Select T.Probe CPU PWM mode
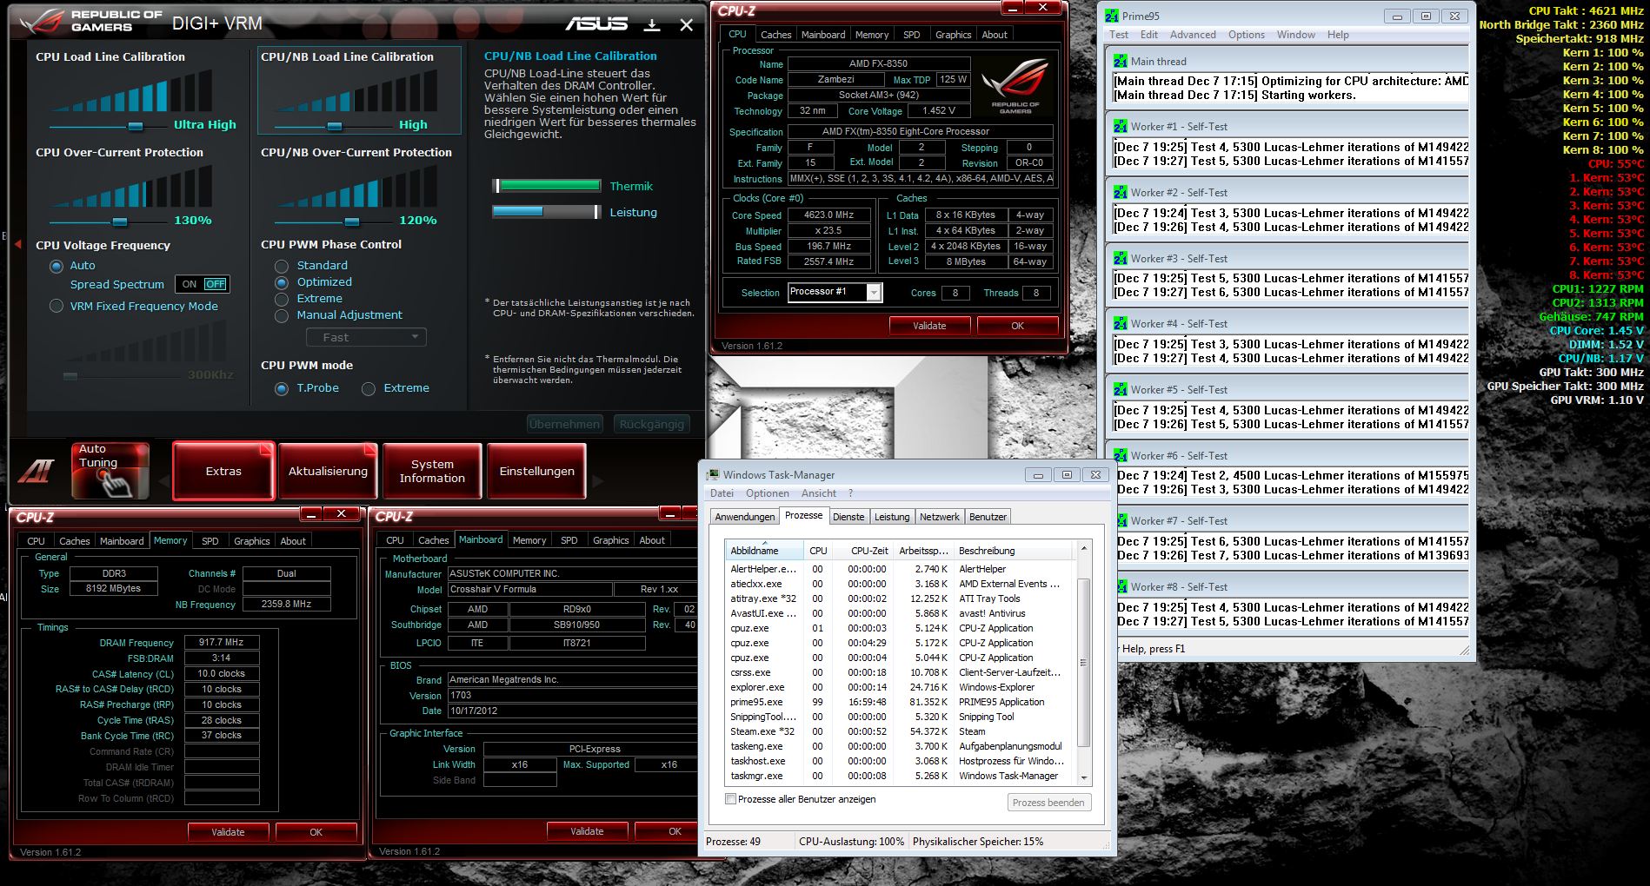1650x886 pixels. (282, 388)
